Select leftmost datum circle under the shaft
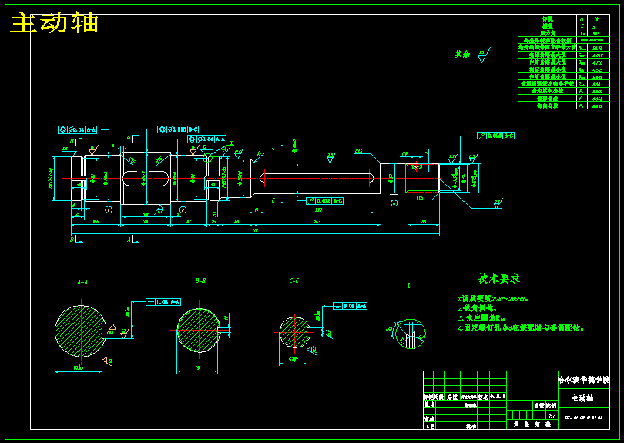The image size is (624, 443). [x=109, y=210]
